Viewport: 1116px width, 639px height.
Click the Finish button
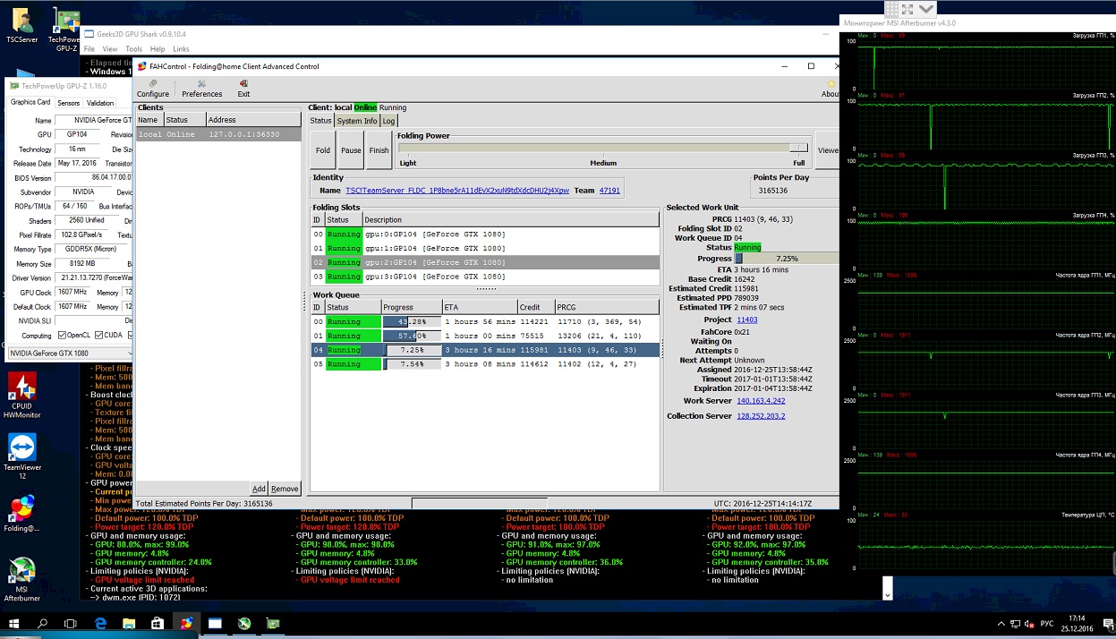[379, 150]
